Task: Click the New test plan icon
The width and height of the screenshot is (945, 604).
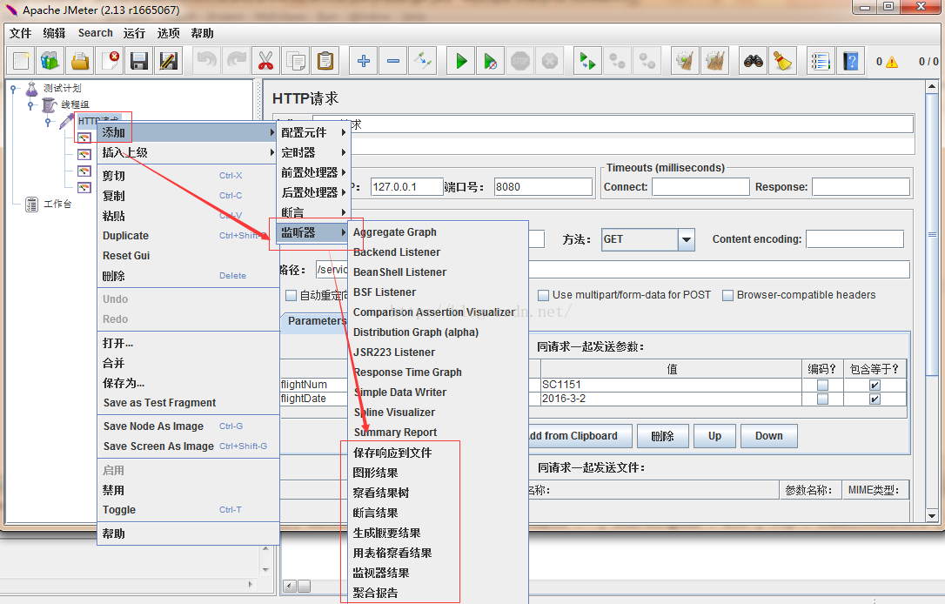Action: 21,61
